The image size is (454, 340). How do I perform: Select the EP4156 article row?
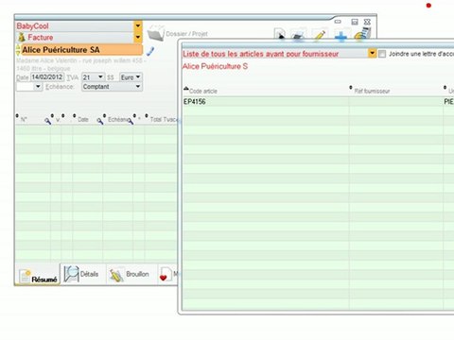(x=318, y=101)
